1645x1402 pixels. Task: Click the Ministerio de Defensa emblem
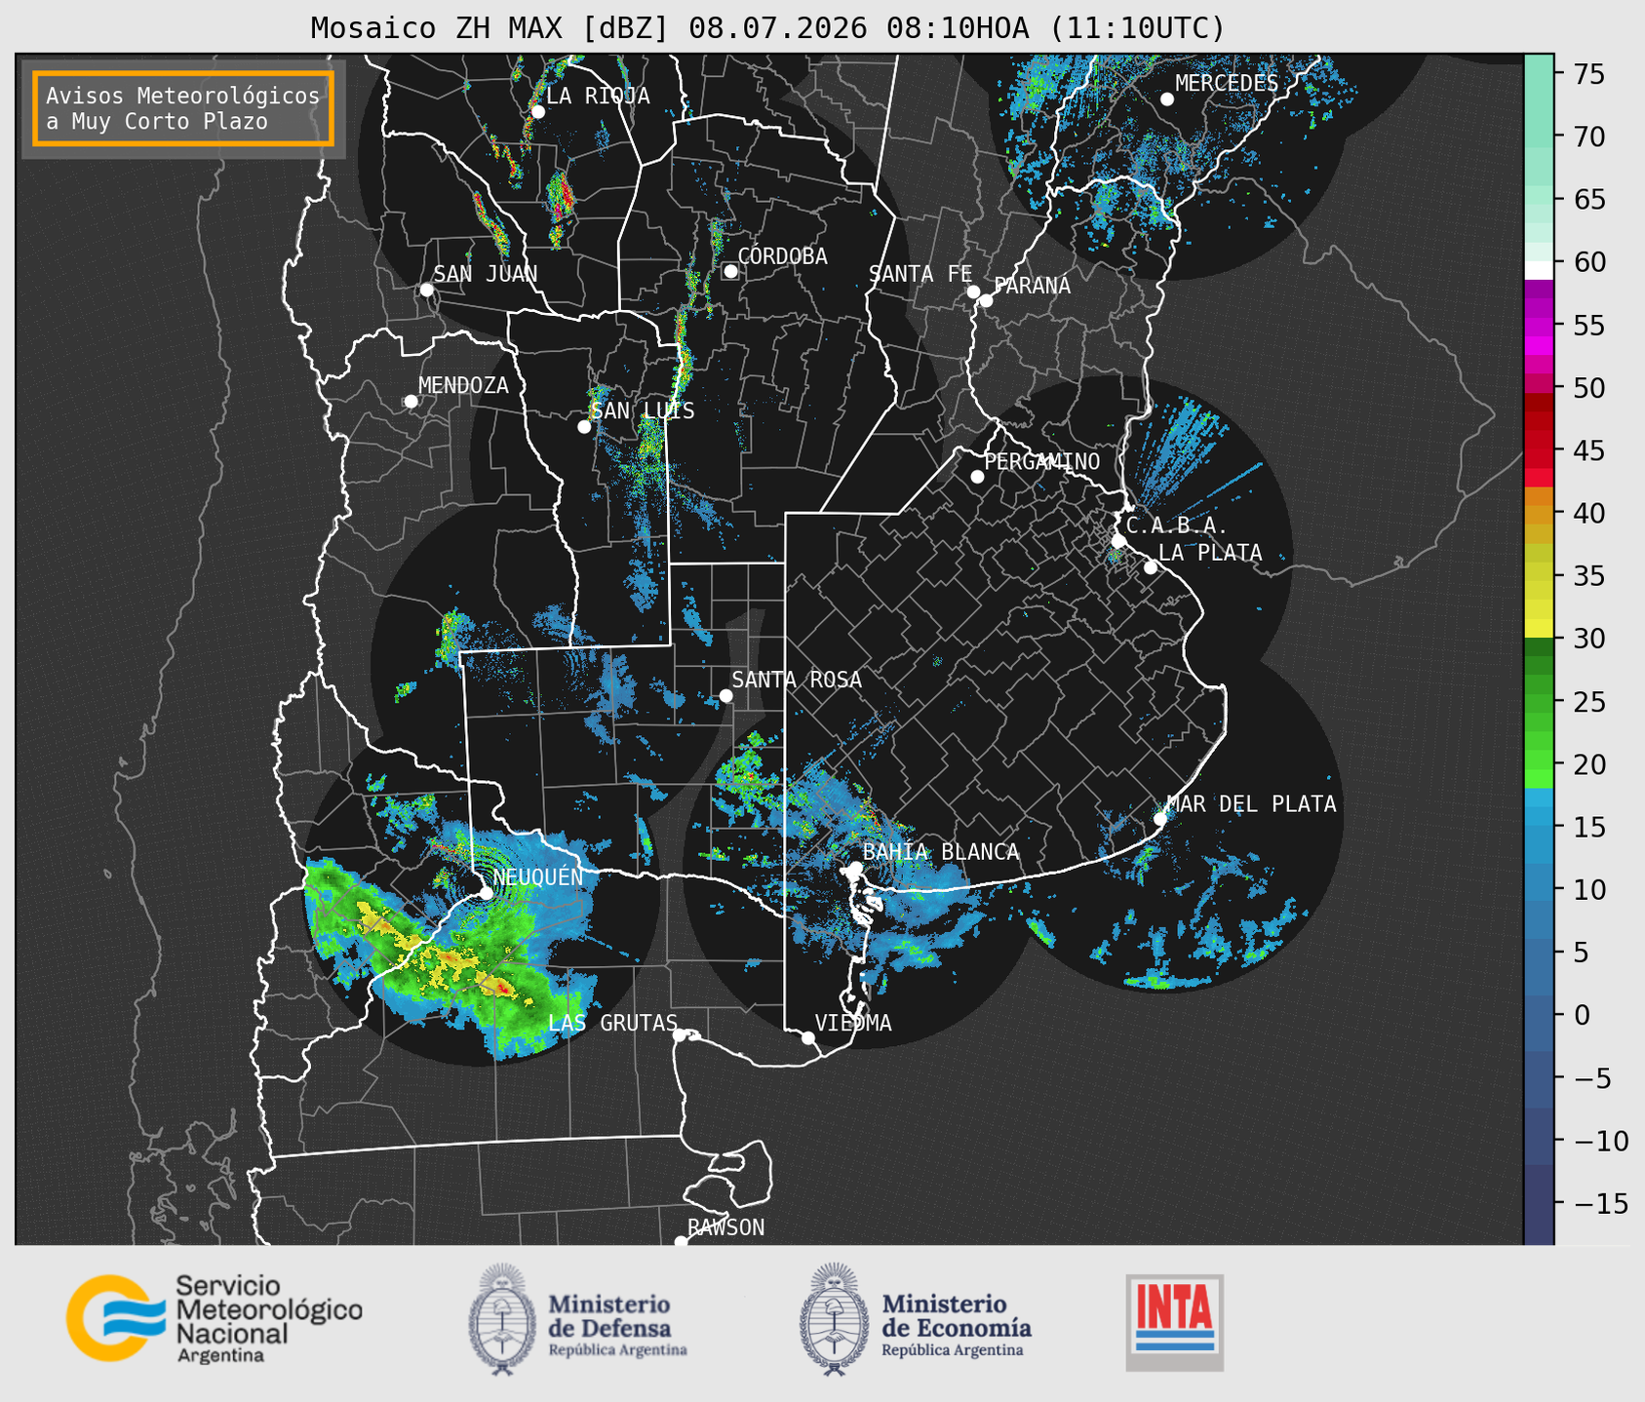click(501, 1319)
